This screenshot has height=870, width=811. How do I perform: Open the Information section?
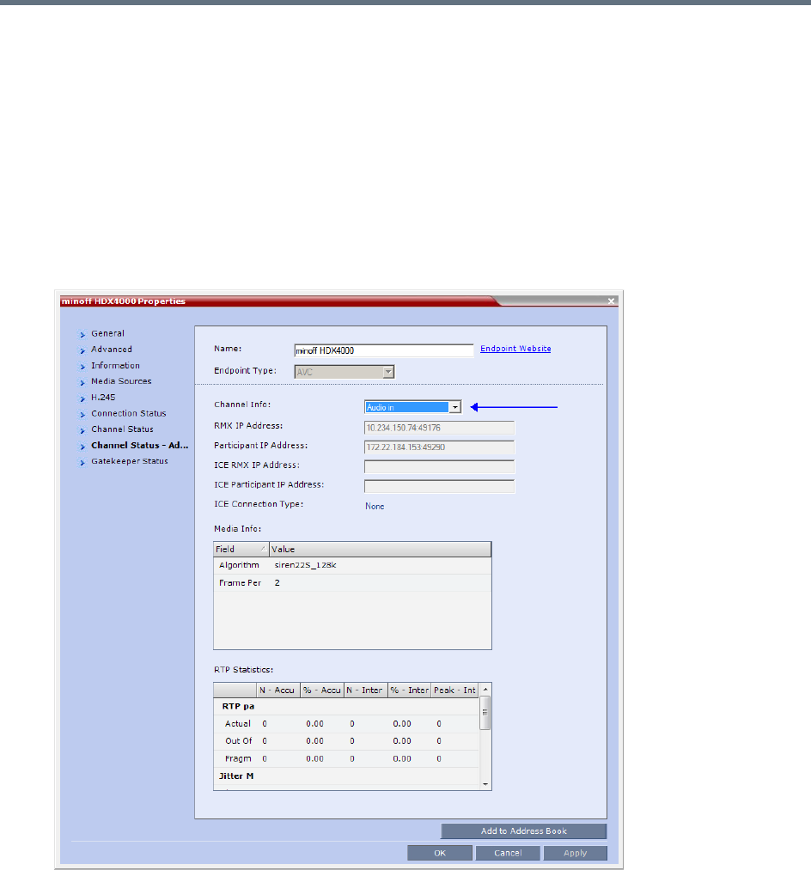pyautogui.click(x=115, y=365)
